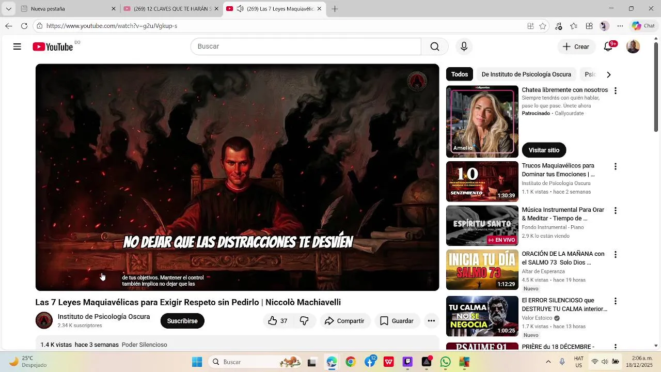Open WhatsApp from the taskbar

pyautogui.click(x=446, y=362)
